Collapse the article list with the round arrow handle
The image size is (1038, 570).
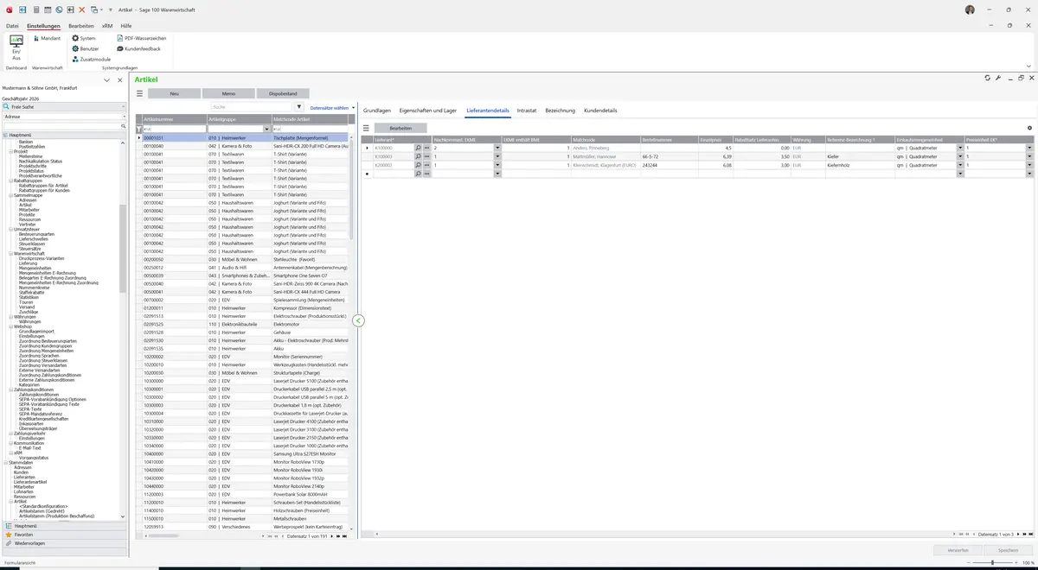(x=358, y=320)
